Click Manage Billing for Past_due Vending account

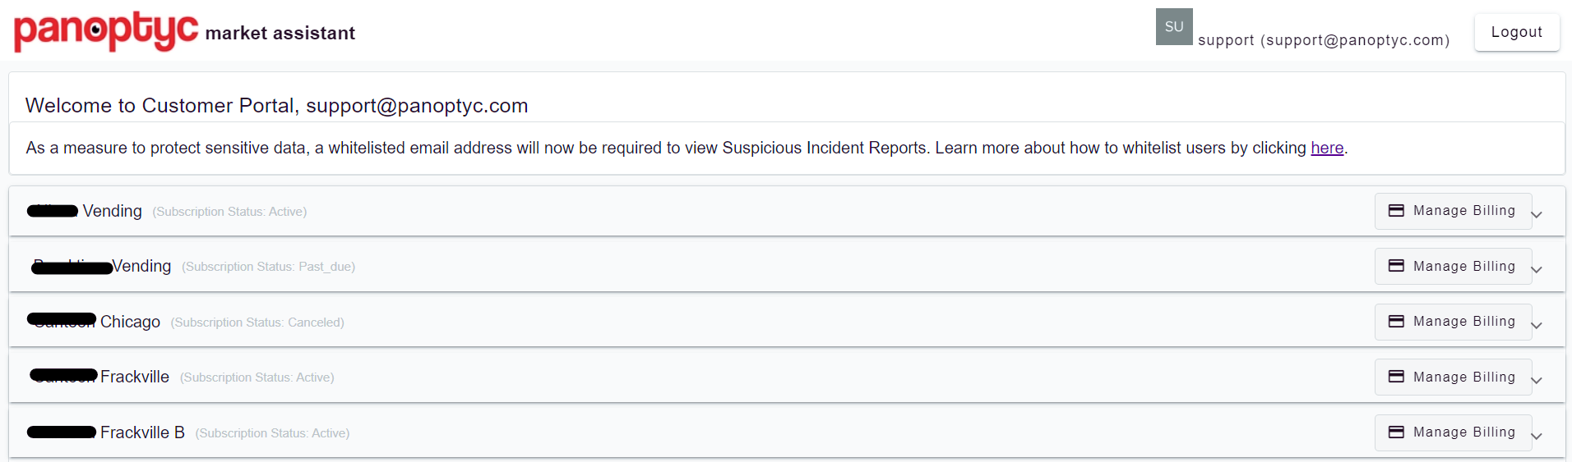[x=1453, y=266]
